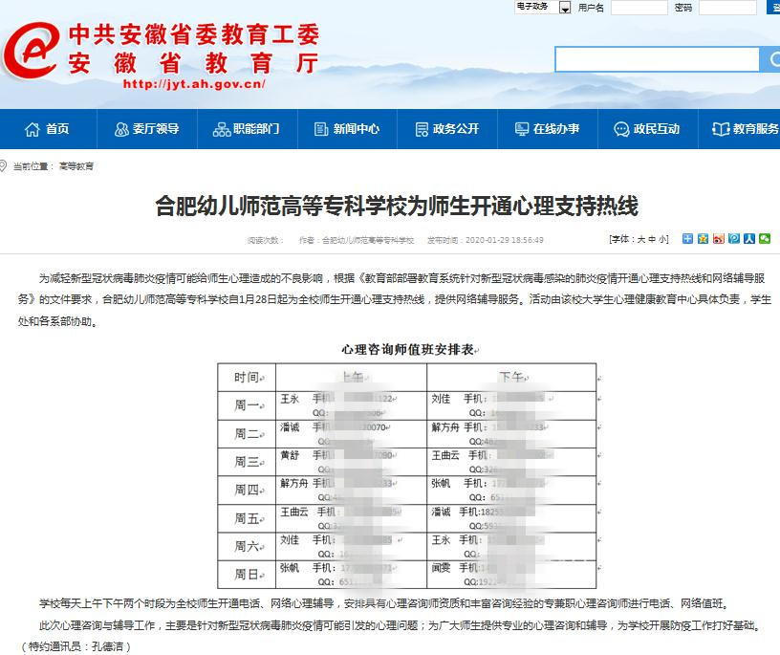Image resolution: width=780 pixels, height=655 pixels.
Task: Focus the 用户名 input field
Action: pos(639,8)
